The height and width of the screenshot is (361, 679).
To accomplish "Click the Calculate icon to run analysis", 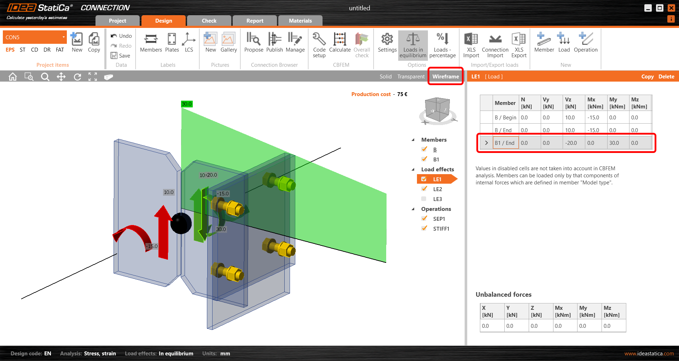I will coord(339,42).
